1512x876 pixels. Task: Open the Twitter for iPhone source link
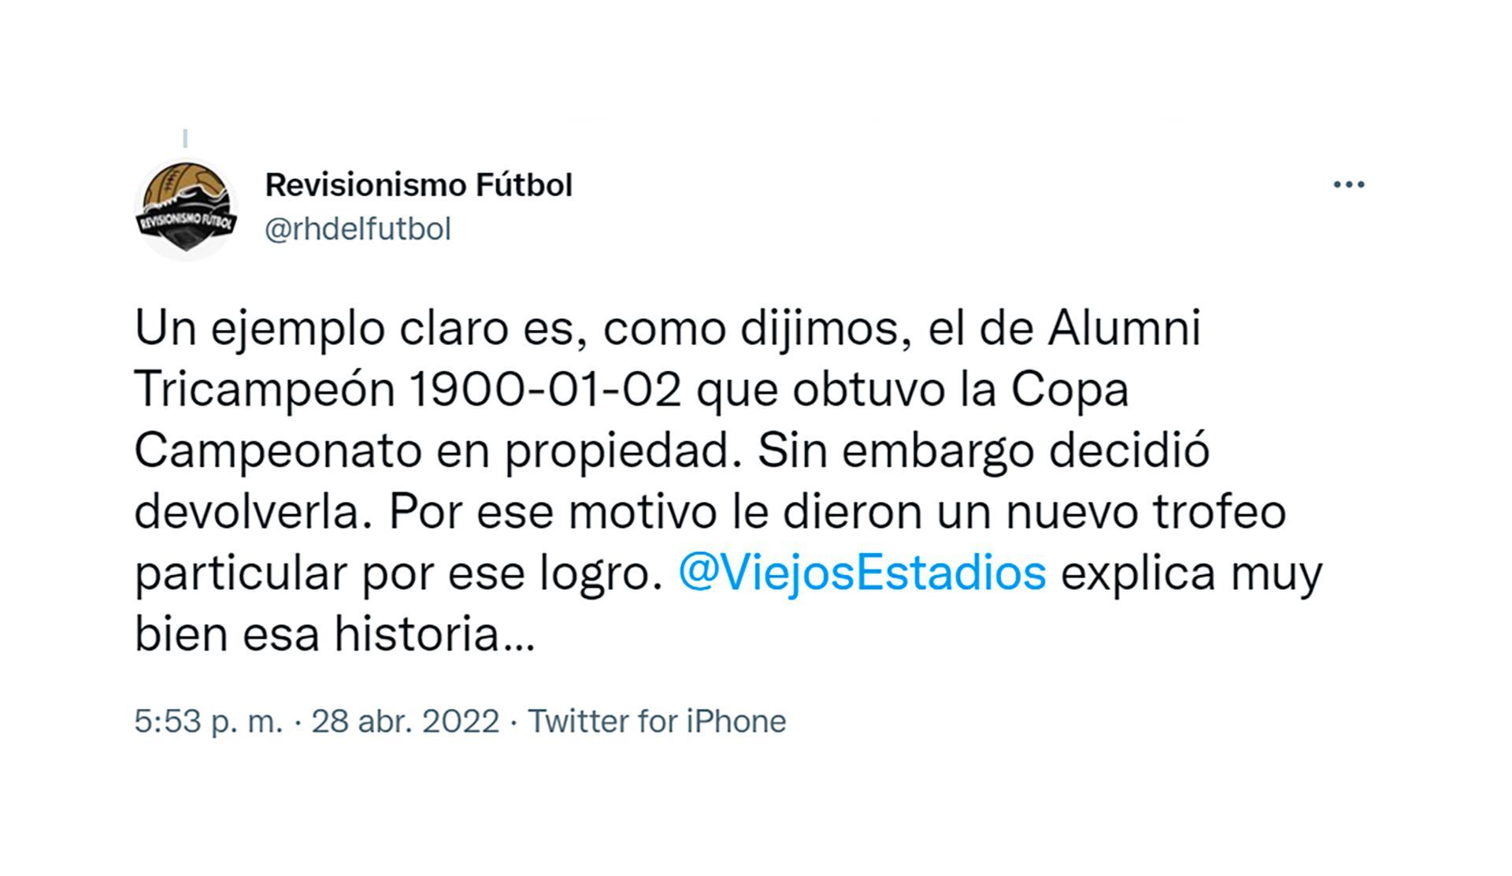[x=657, y=721]
